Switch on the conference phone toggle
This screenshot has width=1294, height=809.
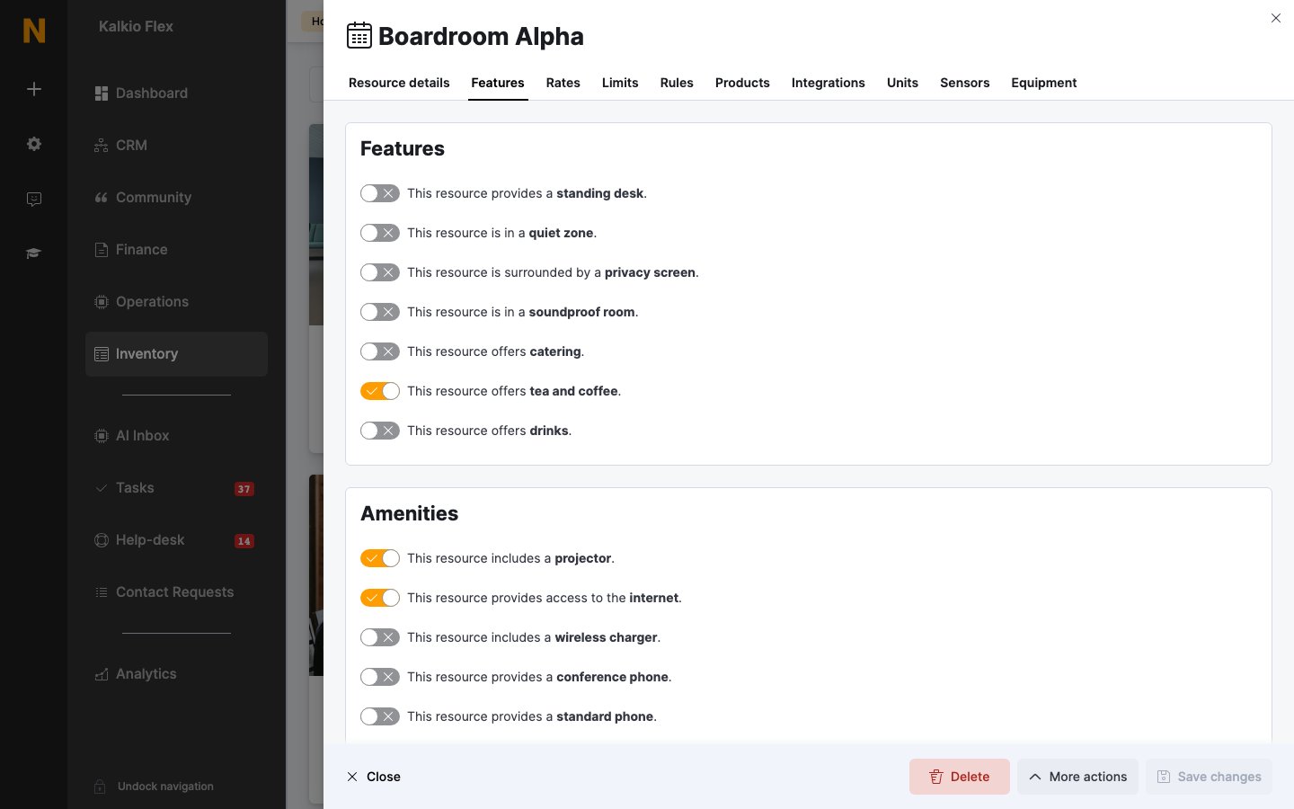[x=380, y=677]
